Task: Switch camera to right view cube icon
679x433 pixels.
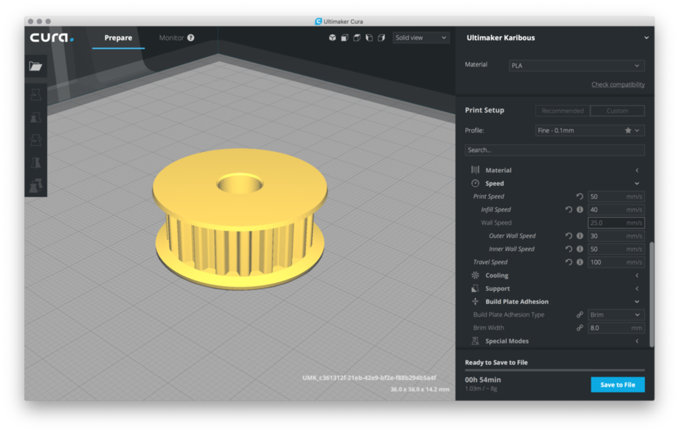Action: [x=381, y=38]
